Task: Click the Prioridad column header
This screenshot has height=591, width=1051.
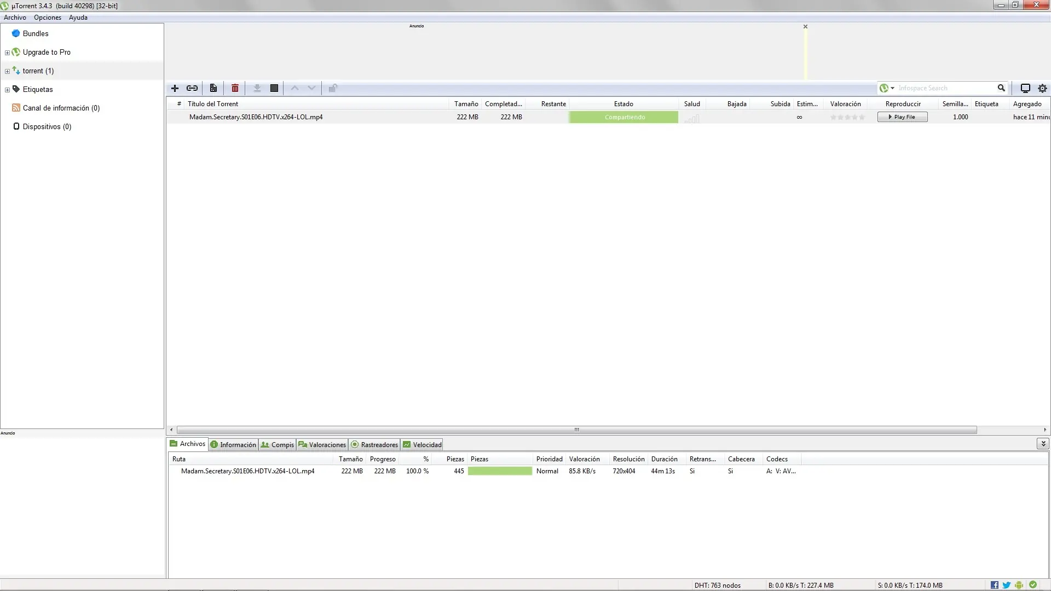Action: pyautogui.click(x=549, y=459)
